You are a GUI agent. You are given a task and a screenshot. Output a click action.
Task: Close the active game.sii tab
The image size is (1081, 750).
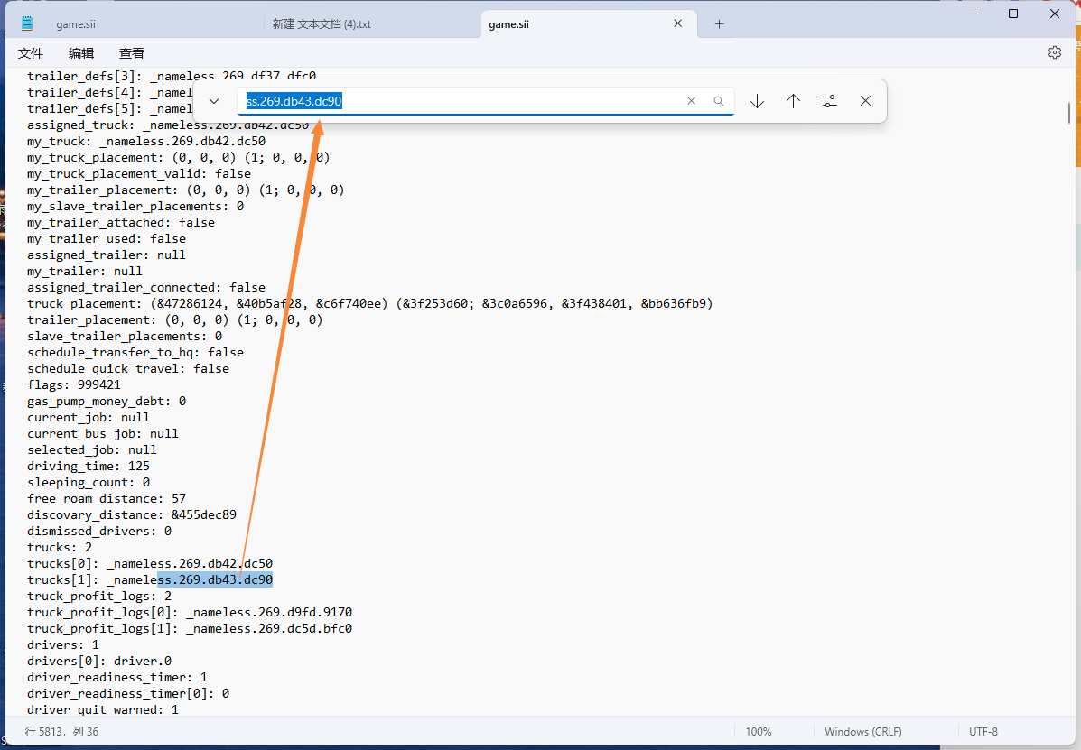(677, 23)
